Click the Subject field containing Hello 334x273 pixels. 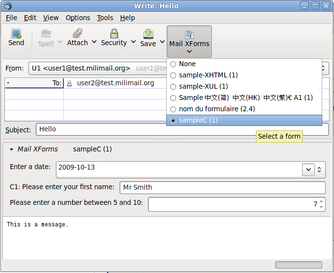click(182, 129)
